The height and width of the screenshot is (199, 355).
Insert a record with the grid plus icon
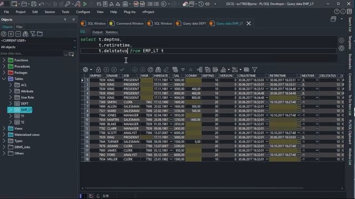[x=106, y=70]
